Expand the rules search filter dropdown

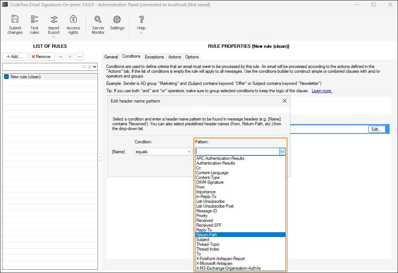click(95, 67)
